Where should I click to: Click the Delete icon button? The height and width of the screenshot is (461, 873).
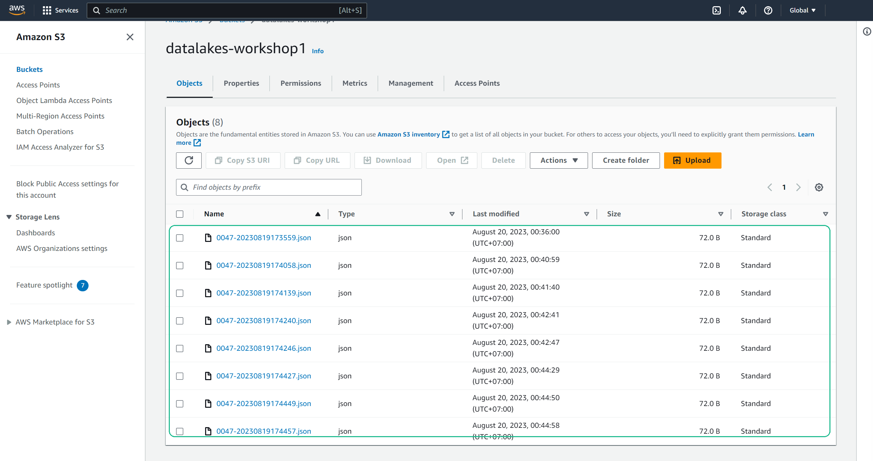pos(502,160)
